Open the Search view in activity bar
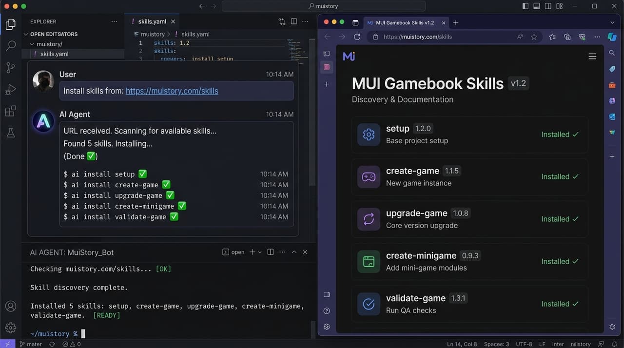The width and height of the screenshot is (624, 348). coord(11,46)
